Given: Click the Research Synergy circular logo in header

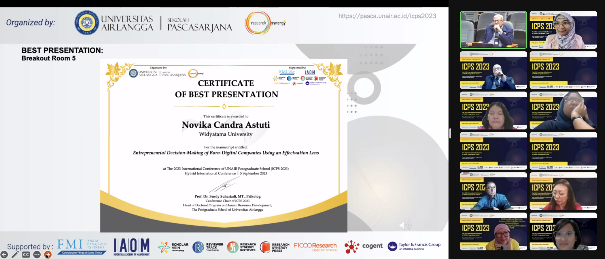Looking at the screenshot, I should (x=265, y=23).
